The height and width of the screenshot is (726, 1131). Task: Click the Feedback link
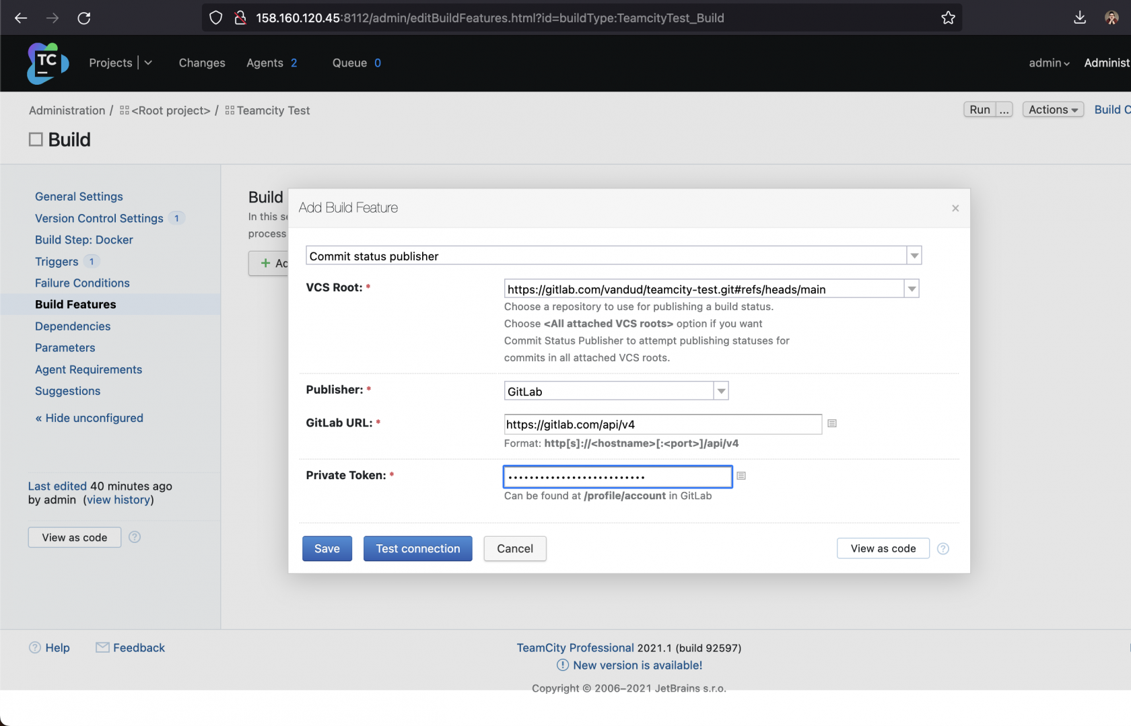tap(139, 647)
